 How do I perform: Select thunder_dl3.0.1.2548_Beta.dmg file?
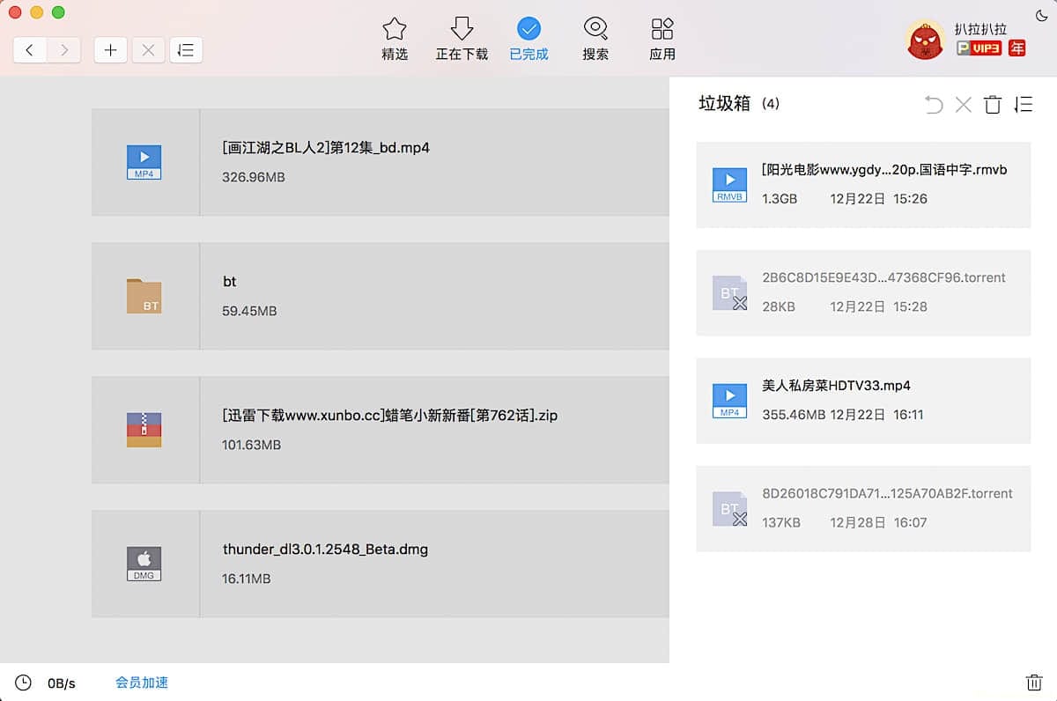325,550
